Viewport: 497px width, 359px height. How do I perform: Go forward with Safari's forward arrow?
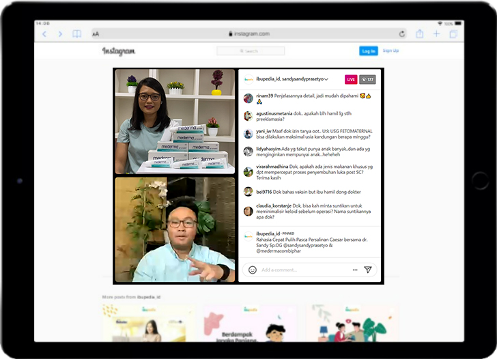(60, 34)
